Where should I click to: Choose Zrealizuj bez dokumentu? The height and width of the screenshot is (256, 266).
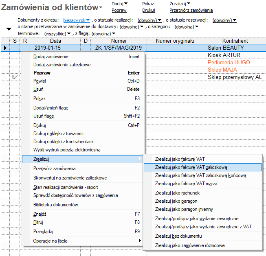[202, 236]
